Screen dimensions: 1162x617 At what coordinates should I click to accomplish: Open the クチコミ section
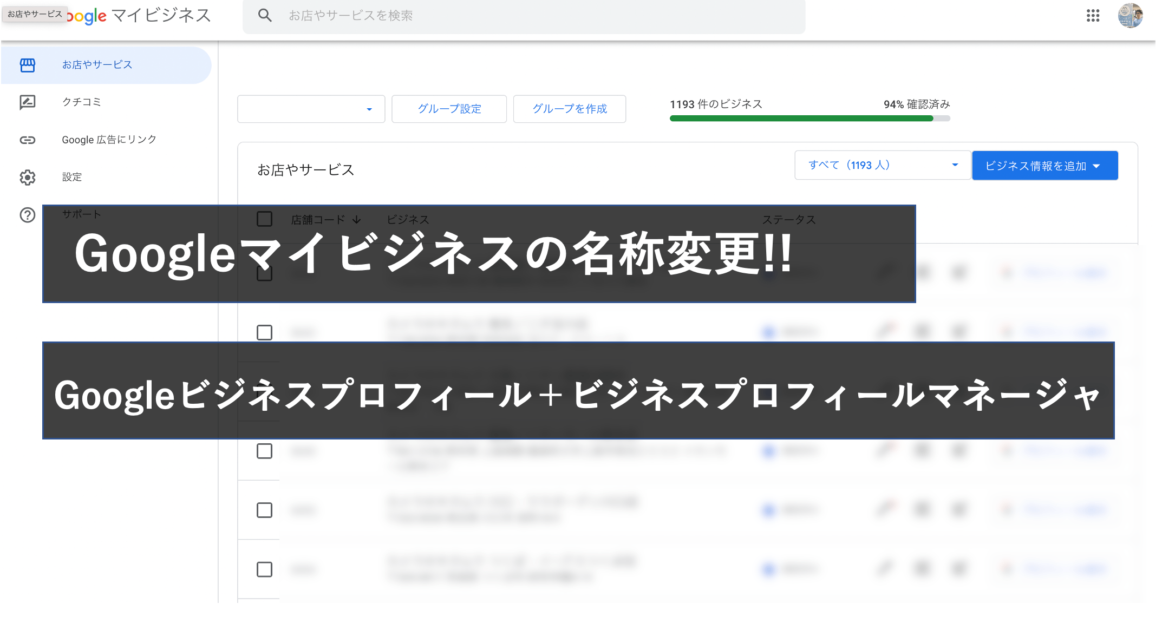coord(81,102)
